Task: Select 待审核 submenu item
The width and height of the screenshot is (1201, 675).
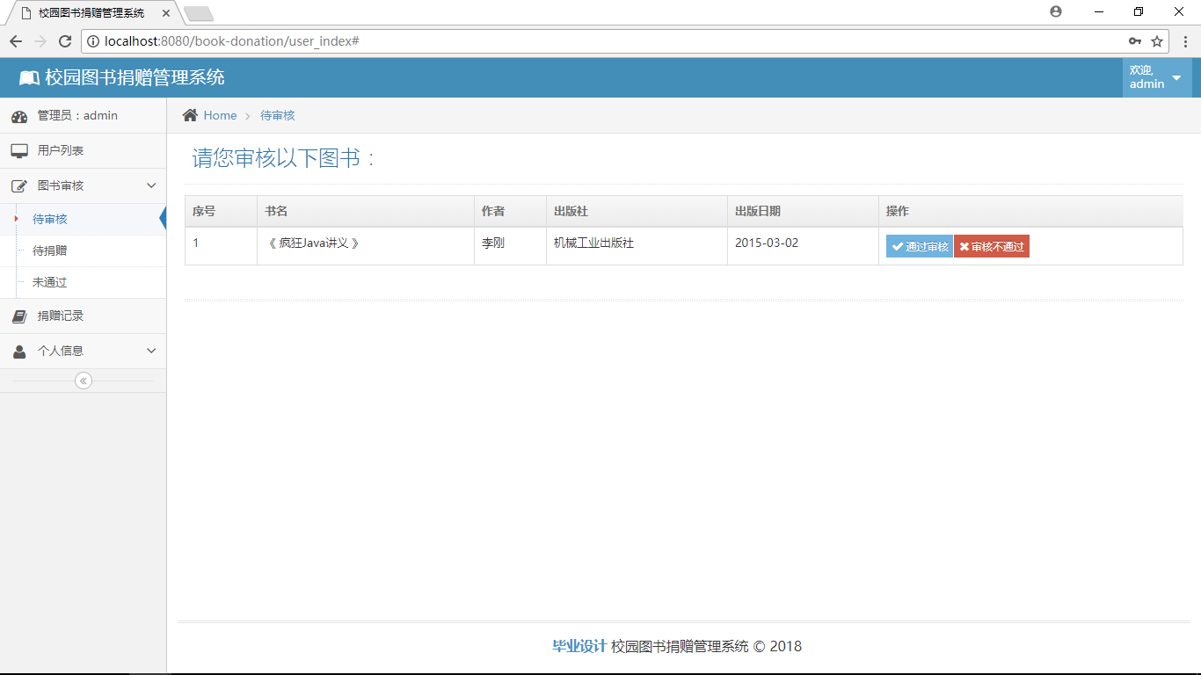Action: (83, 220)
